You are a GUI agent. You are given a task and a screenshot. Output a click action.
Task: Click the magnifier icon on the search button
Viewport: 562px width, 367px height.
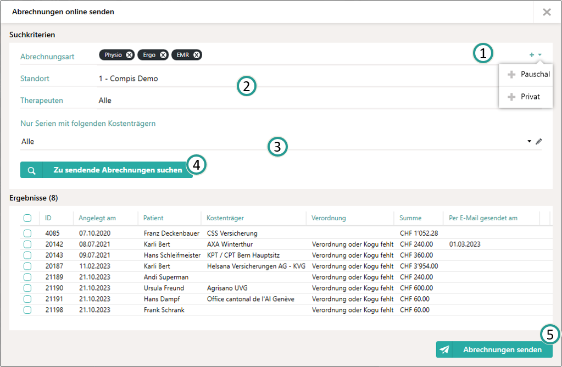click(31, 170)
